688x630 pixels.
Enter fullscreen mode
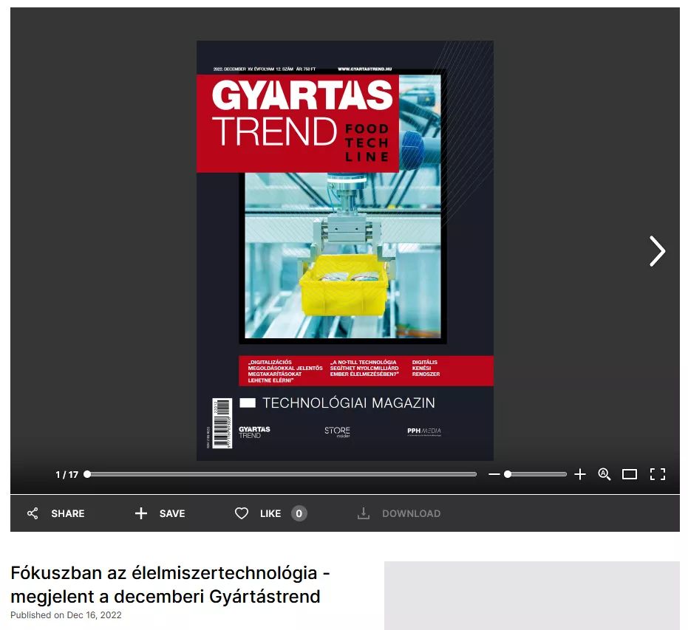pos(657,474)
